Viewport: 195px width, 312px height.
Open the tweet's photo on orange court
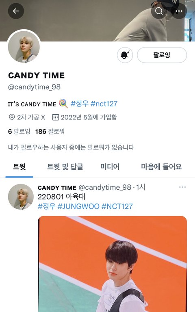(x=112, y=264)
